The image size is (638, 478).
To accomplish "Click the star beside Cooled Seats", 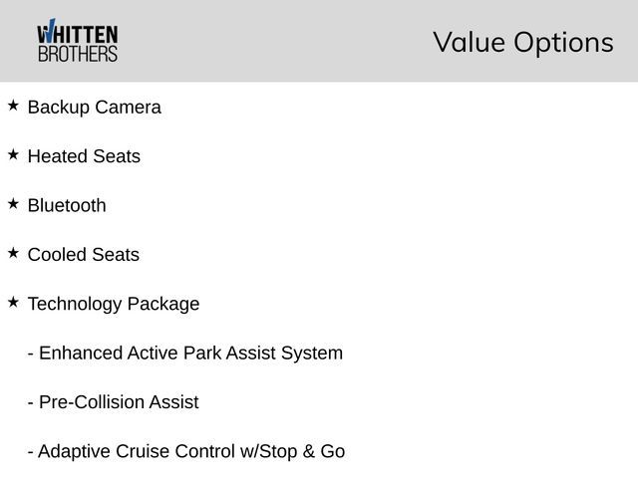I will pos(13,253).
